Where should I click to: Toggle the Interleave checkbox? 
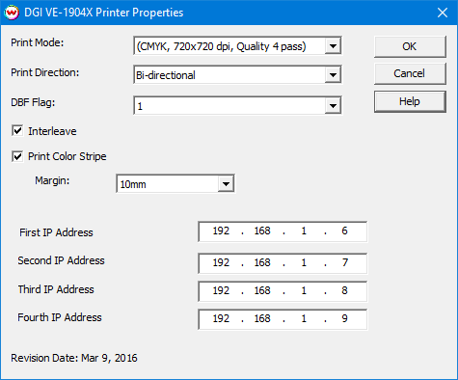click(17, 131)
